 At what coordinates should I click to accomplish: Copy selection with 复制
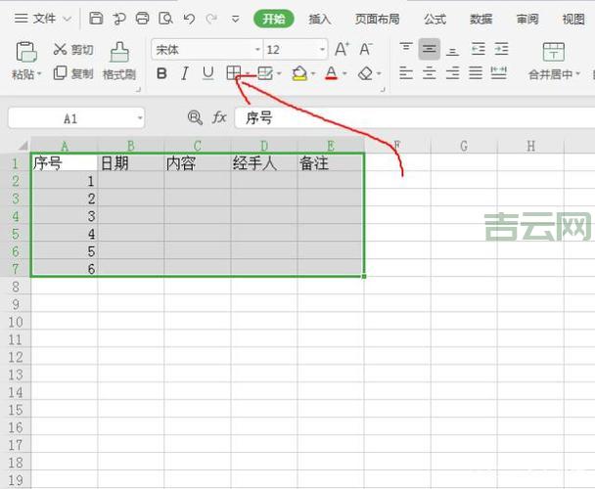pos(73,73)
